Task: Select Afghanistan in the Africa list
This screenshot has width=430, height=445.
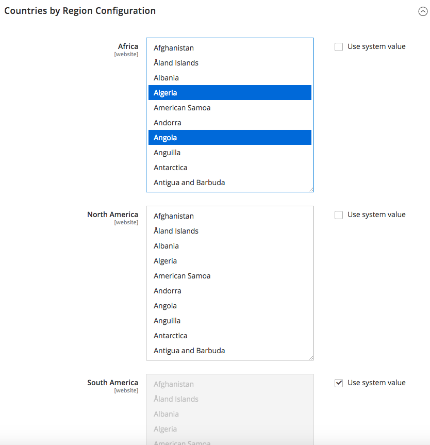Action: click(229, 48)
